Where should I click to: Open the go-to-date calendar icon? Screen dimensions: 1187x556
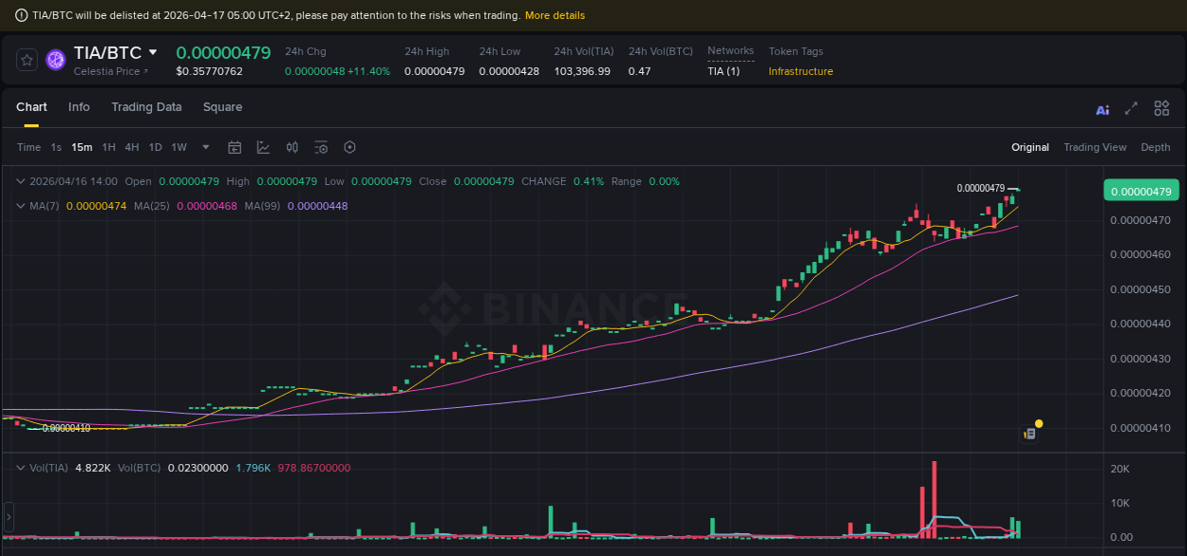click(235, 147)
